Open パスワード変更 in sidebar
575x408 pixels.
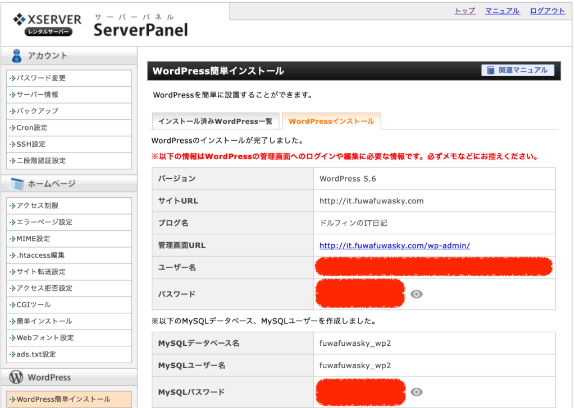69,78
